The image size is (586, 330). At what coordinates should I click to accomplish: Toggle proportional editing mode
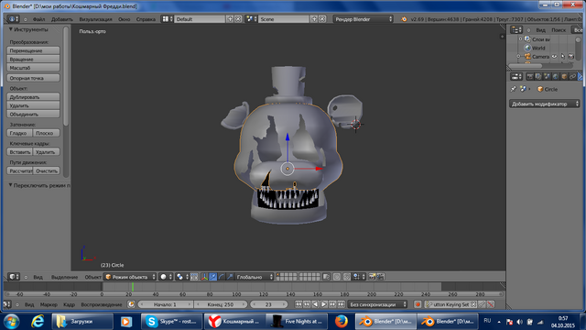click(337, 277)
